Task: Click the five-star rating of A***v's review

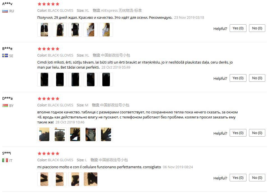Action: pos(49,4)
